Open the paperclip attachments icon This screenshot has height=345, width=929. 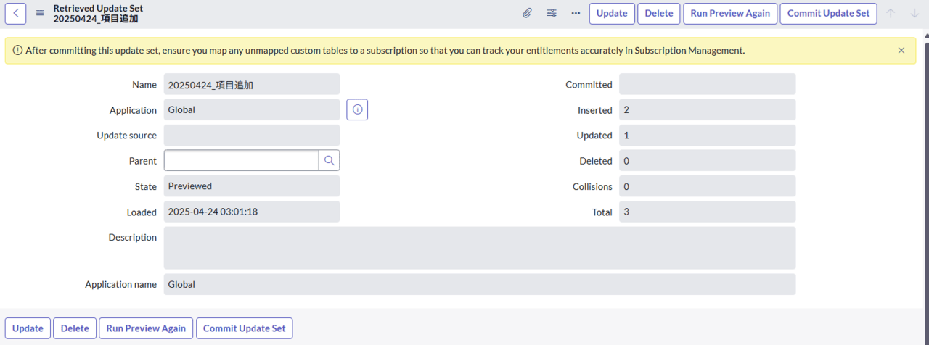tap(528, 13)
